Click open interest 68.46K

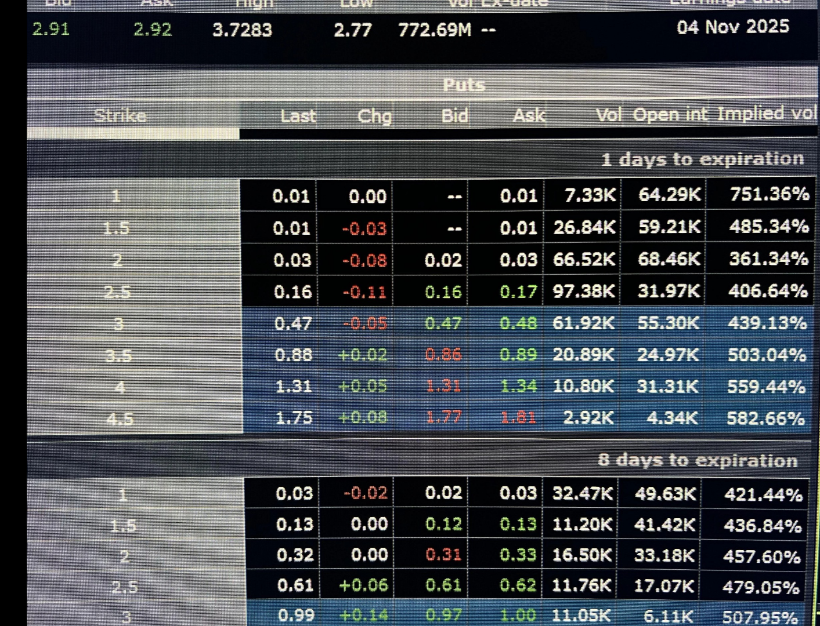pos(669,259)
